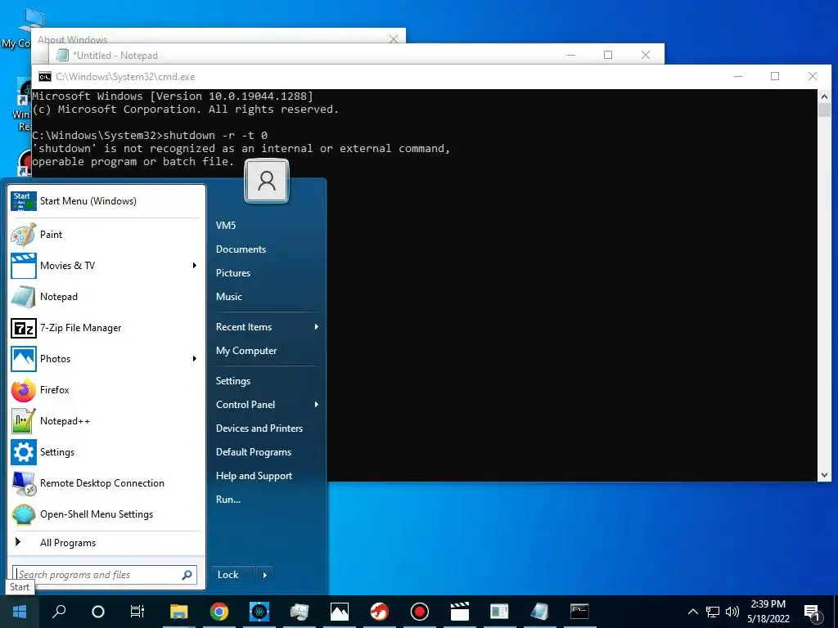Image resolution: width=838 pixels, height=628 pixels.
Task: Click the Settings gear icon in left column
Action: 24,452
